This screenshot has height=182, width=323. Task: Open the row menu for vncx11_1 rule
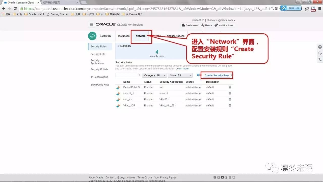230,93
